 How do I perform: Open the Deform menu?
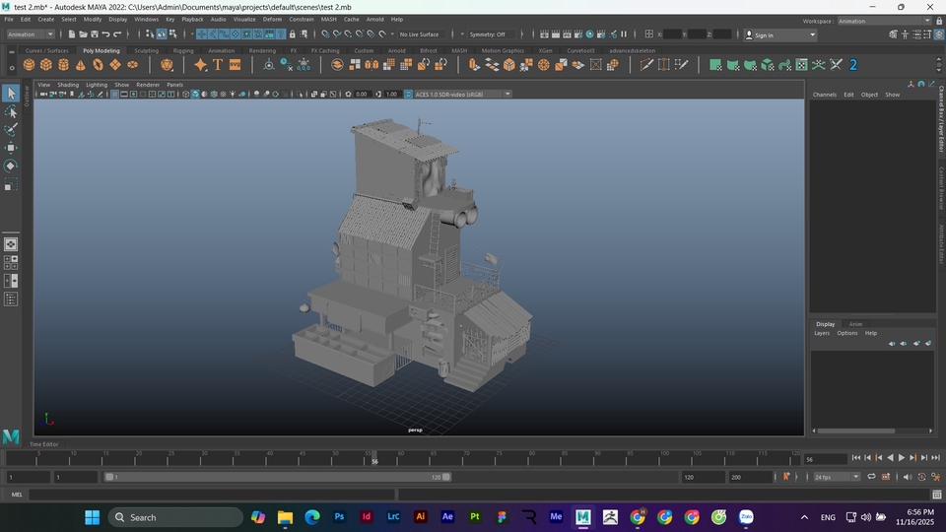click(x=272, y=19)
